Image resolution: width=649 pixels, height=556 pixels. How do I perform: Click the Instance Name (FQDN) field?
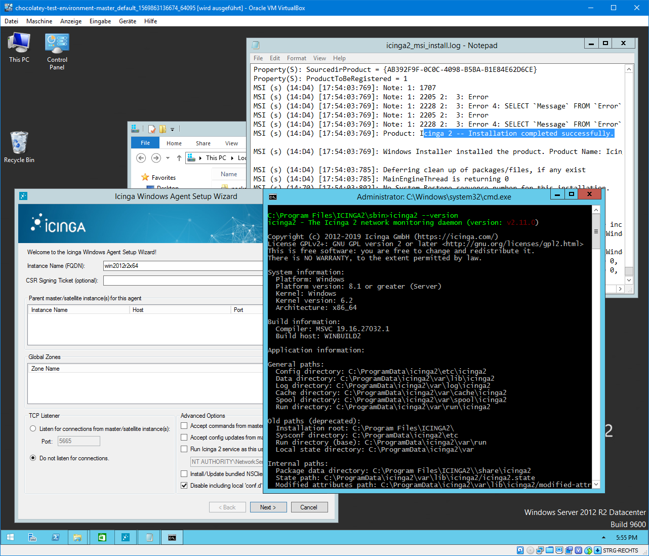tap(183, 266)
